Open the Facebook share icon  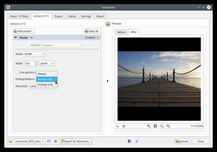click(x=129, y=141)
